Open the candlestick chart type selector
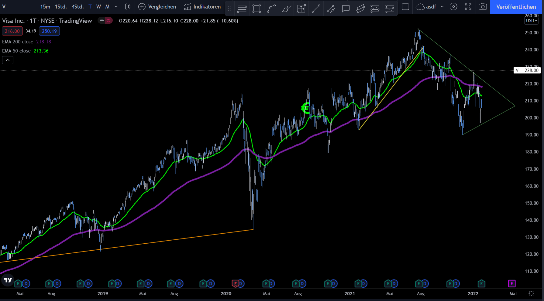 pyautogui.click(x=128, y=7)
